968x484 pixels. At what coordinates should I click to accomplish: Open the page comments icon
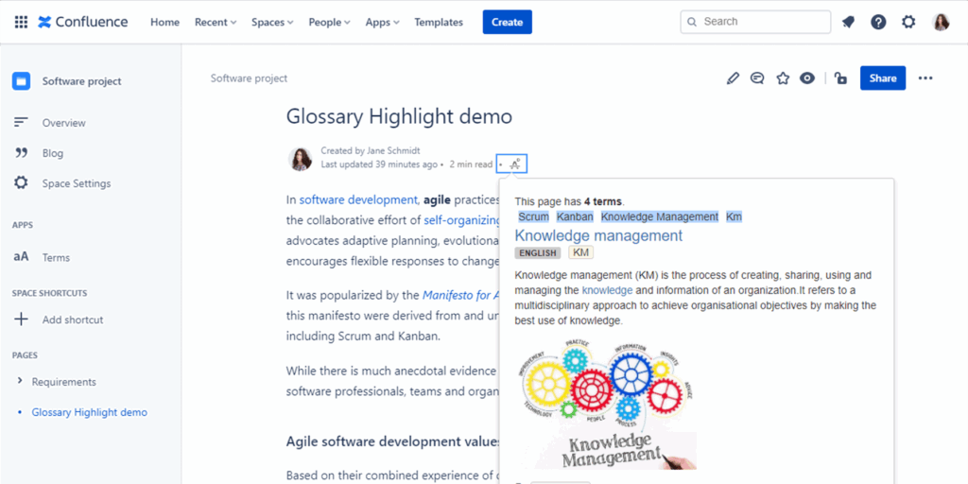click(x=757, y=78)
